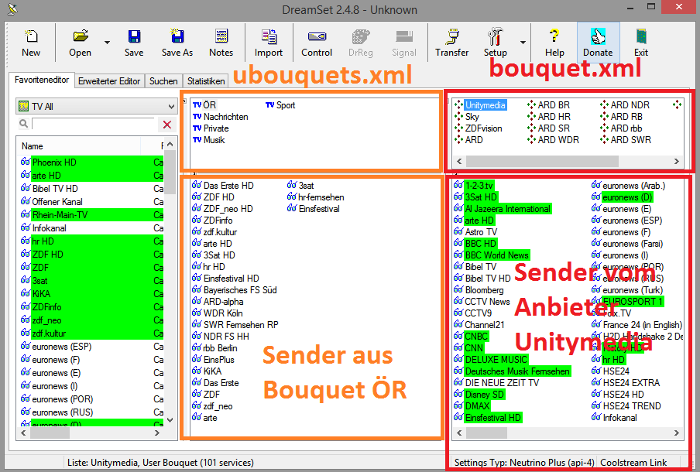The width and height of the screenshot is (700, 472).
Task: Click the Import toolbar icon
Action: coord(269,42)
